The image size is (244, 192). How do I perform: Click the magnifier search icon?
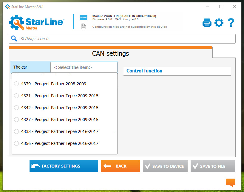14,38
